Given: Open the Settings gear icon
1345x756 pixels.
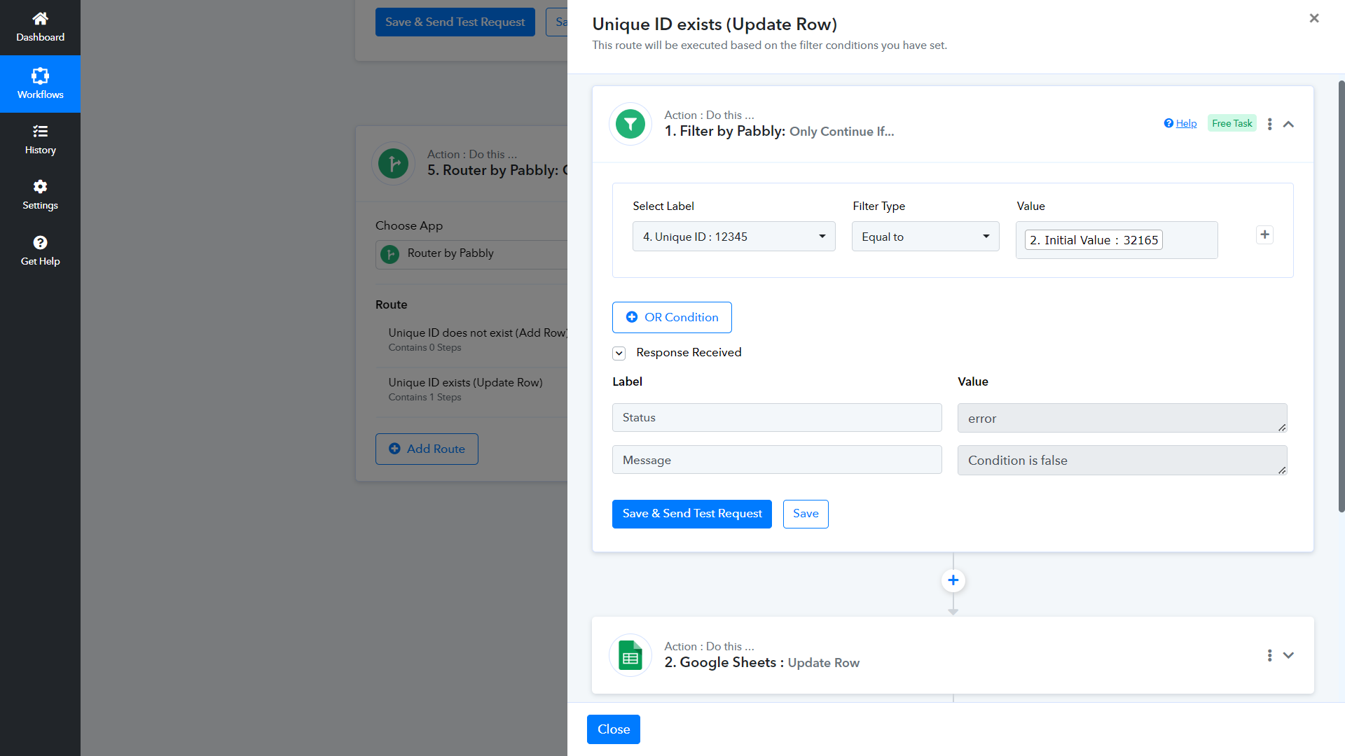Looking at the screenshot, I should tap(40, 186).
